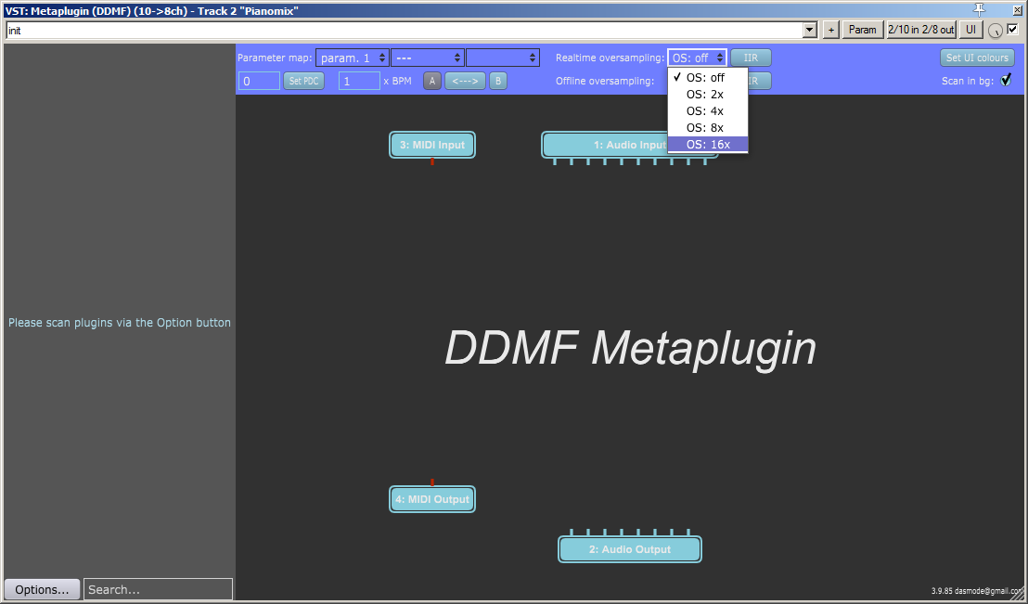
Task: Click the 3: MIDI Input node
Action: coord(432,145)
